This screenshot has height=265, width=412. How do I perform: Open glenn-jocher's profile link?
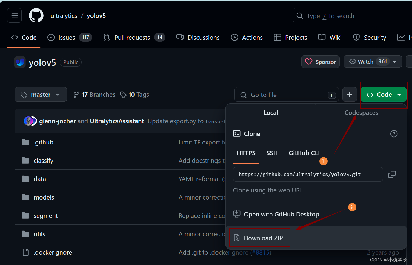(57, 121)
